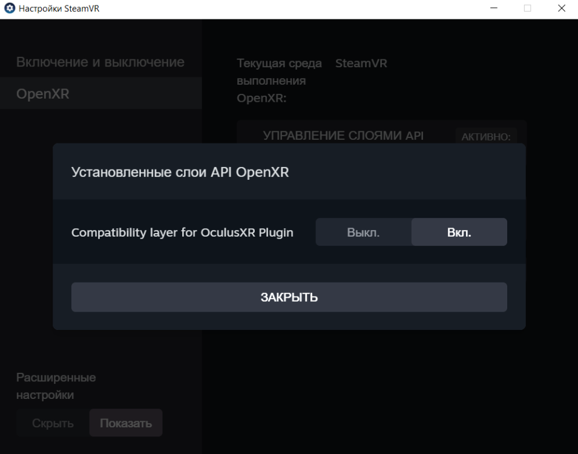Select Скрыть for advanced settings
578x454 pixels.
click(x=53, y=423)
